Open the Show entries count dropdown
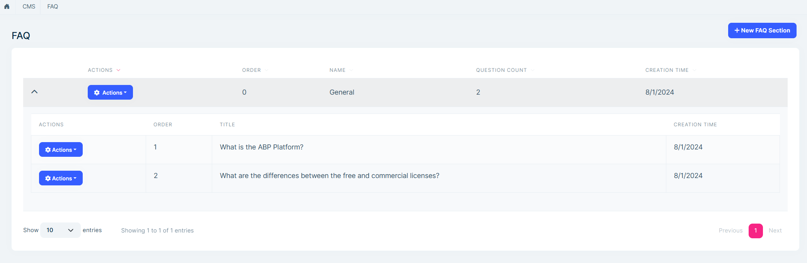This screenshot has height=263, width=807. click(x=60, y=230)
